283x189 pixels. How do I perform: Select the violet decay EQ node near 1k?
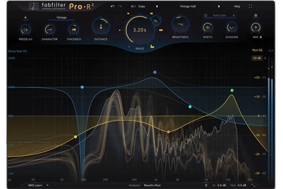tap(155, 72)
